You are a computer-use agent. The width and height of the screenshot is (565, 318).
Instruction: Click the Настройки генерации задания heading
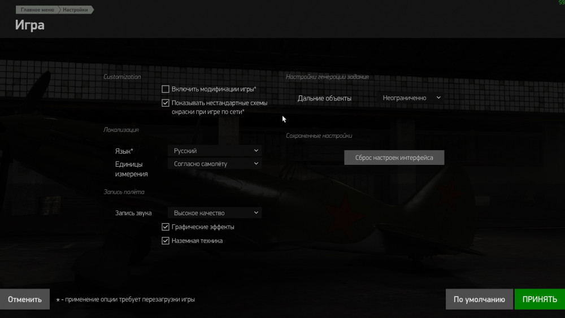pos(327,77)
